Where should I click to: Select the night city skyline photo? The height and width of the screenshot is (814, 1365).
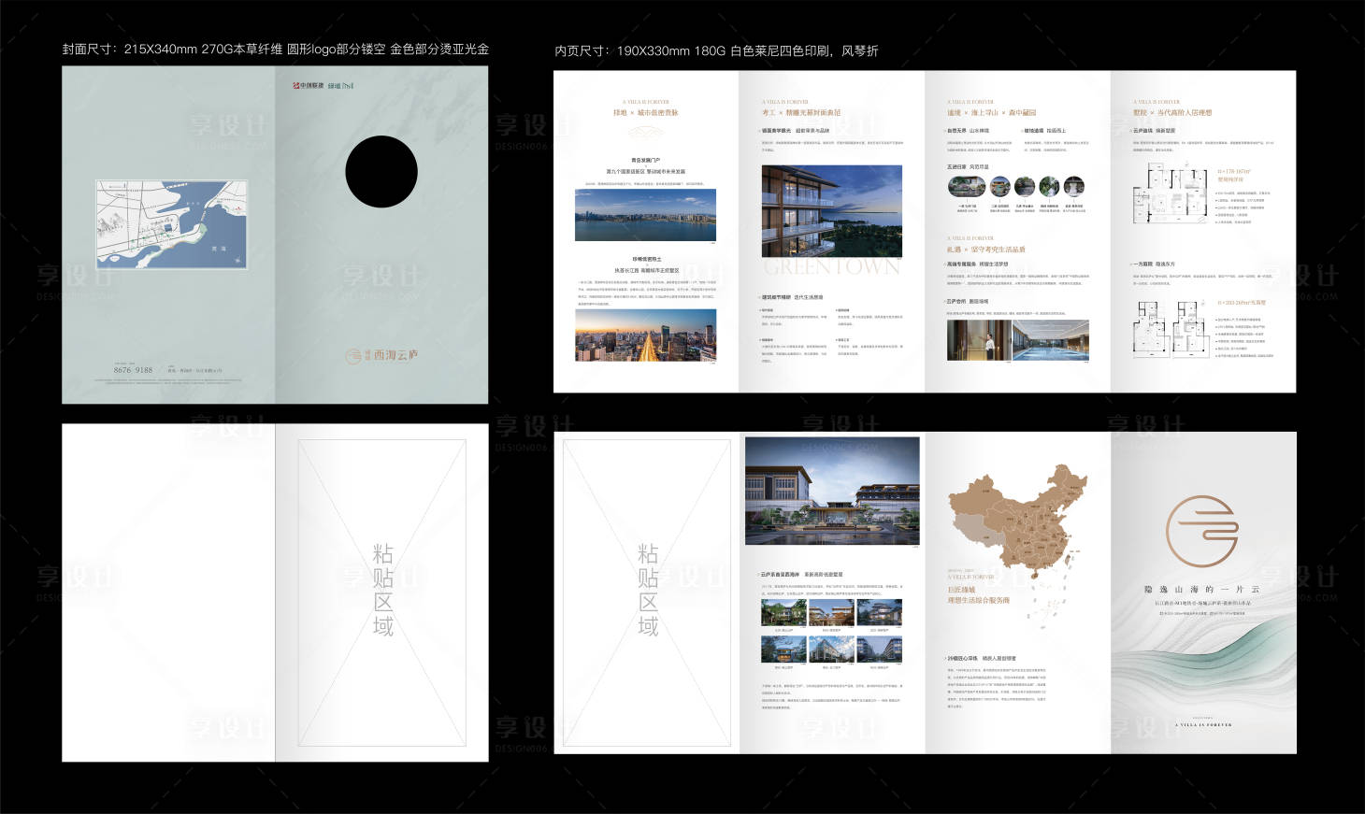645,336
